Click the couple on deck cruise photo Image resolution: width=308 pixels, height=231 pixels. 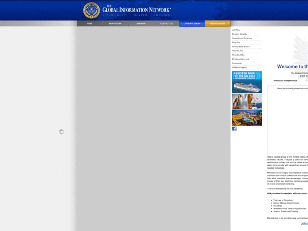click(x=239, y=101)
